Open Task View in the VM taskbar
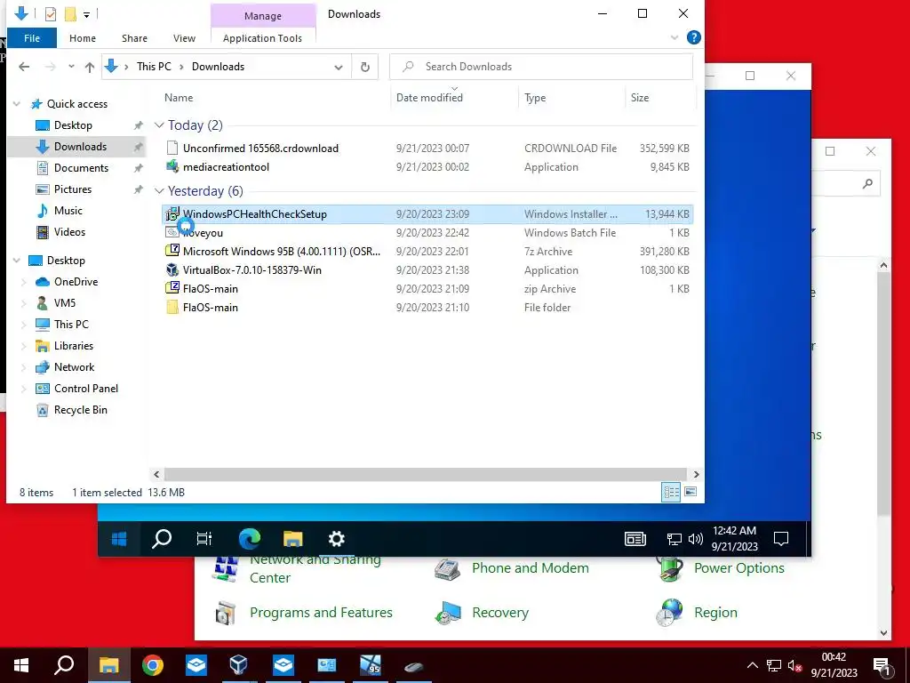Viewport: 910px width, 683px height. pos(205,539)
